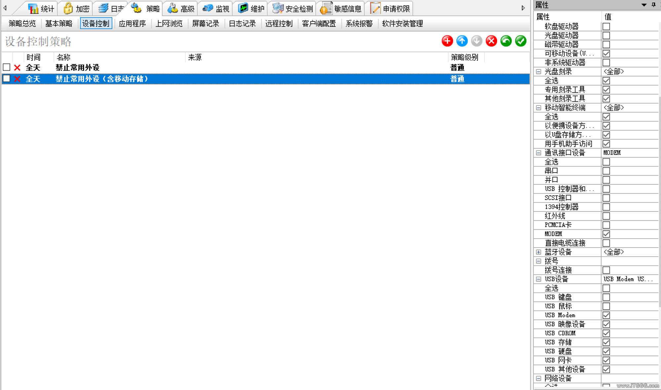Image resolution: width=661 pixels, height=390 pixels.
Task: Open the 安全检测 security check tab
Action: [x=292, y=9]
